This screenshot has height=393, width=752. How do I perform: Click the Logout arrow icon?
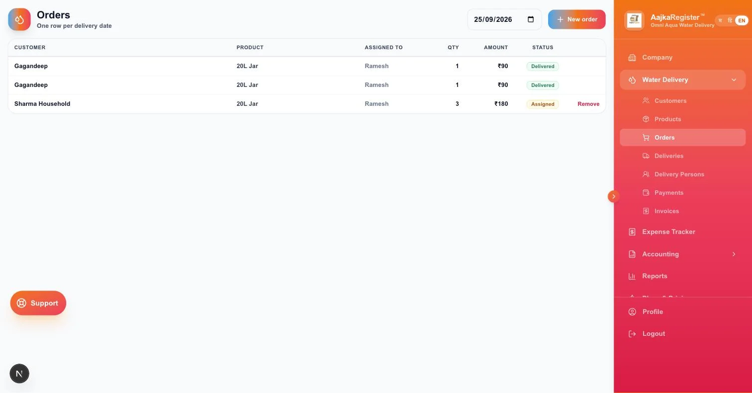pyautogui.click(x=632, y=334)
